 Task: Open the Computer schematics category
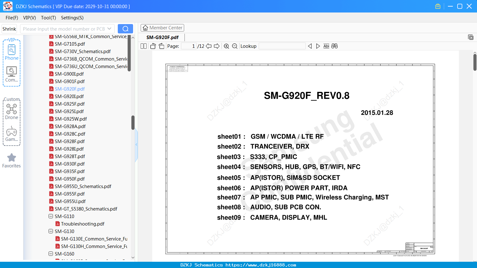(x=12, y=74)
